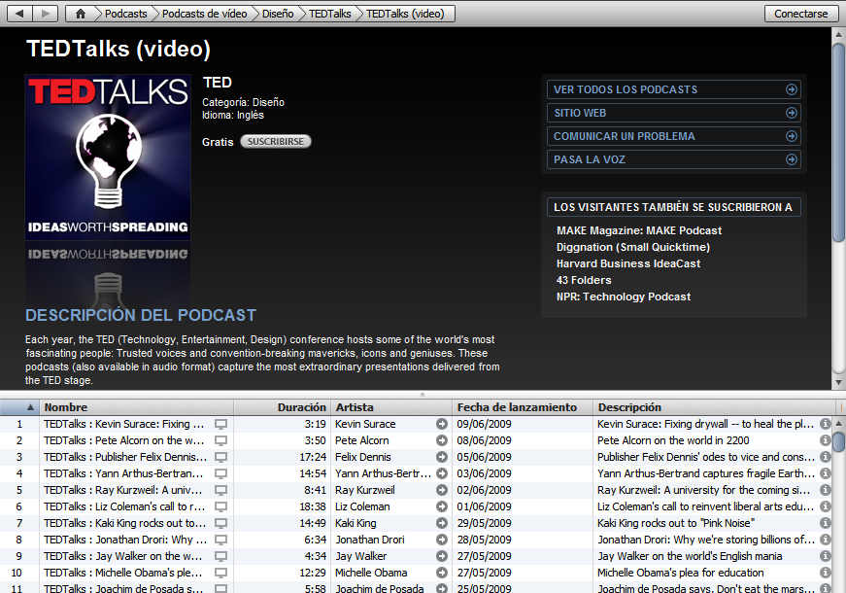The height and width of the screenshot is (593, 846).
Task: Click store page vertical scrollbar thumb
Action: [838, 142]
